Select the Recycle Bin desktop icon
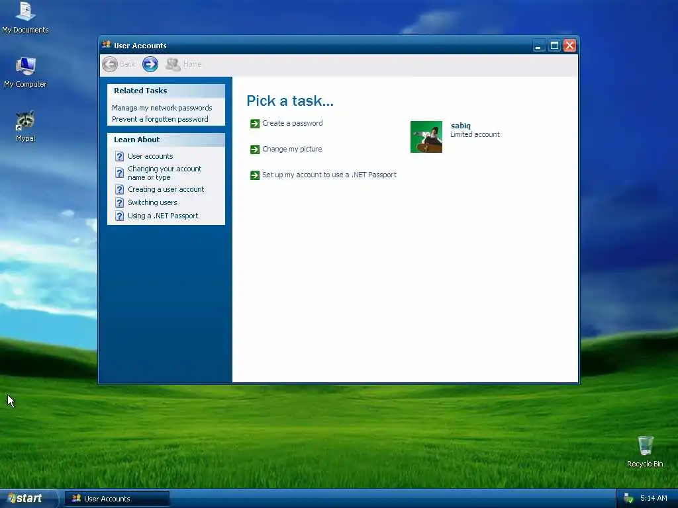Screen dimensions: 678x508 tap(645, 452)
